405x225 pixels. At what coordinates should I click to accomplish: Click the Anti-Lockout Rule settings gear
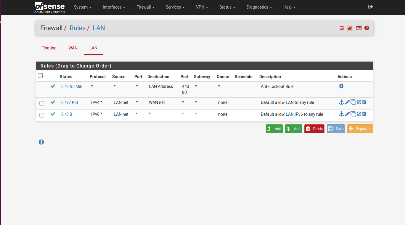(x=341, y=86)
